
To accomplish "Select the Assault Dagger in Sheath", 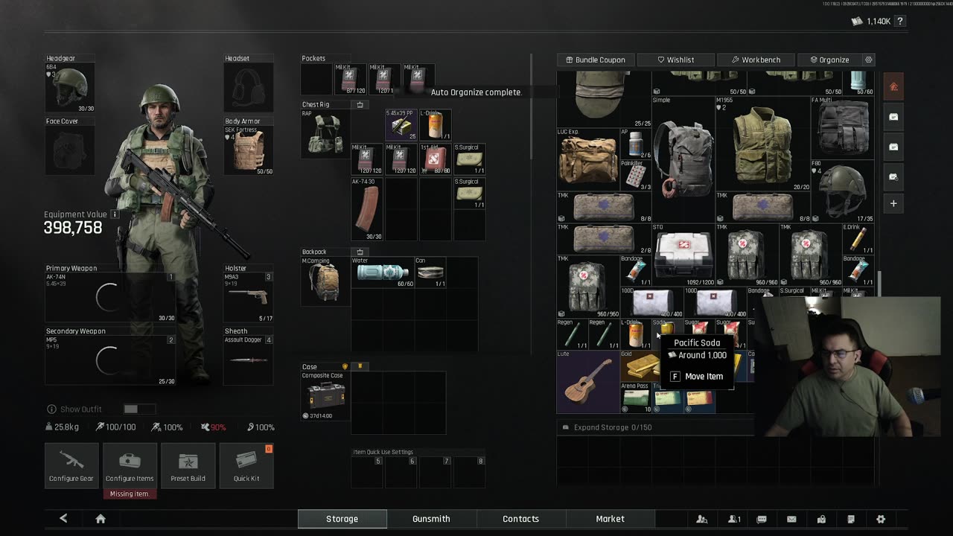I will [x=249, y=360].
